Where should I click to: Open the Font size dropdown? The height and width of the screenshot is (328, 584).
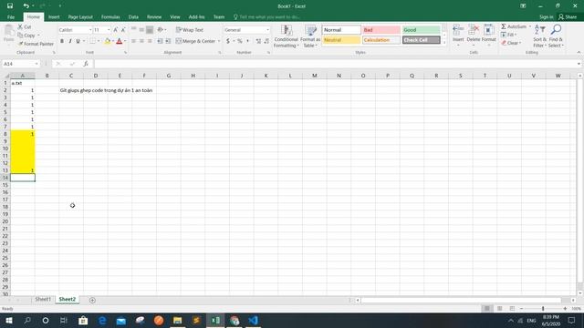(109, 30)
